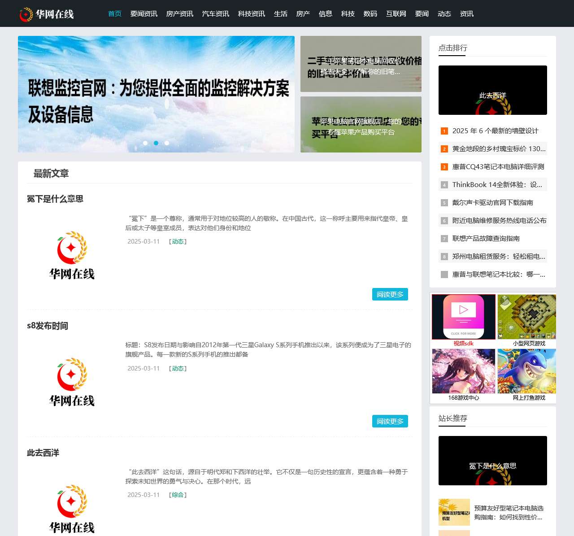
Task: Click the 华网在线 logo in header
Action: coord(47,14)
